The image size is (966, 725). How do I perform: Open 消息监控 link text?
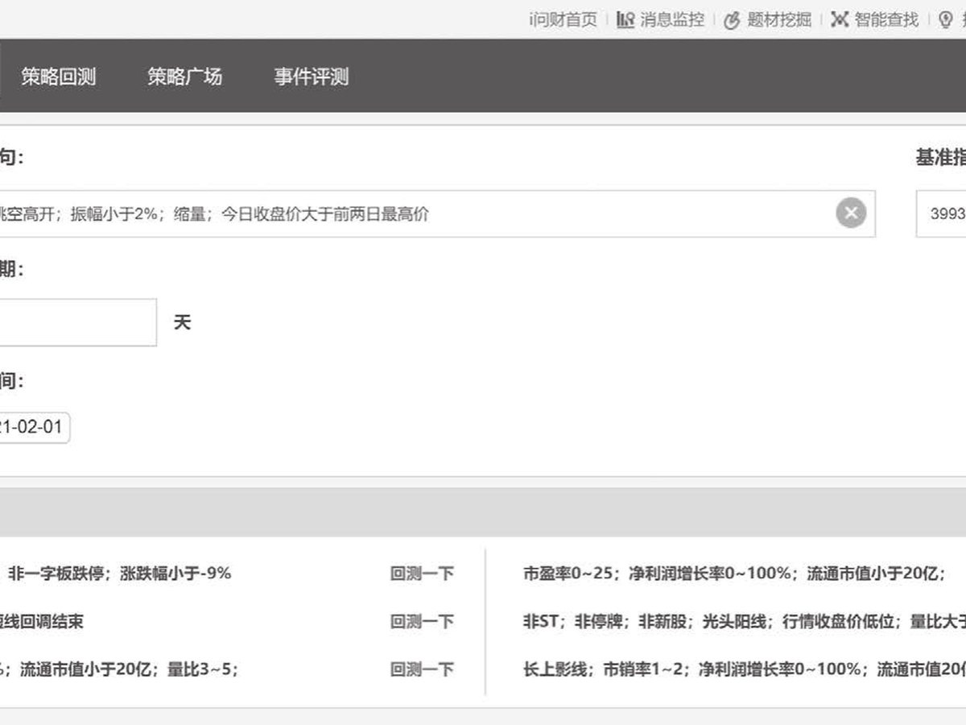coord(671,19)
